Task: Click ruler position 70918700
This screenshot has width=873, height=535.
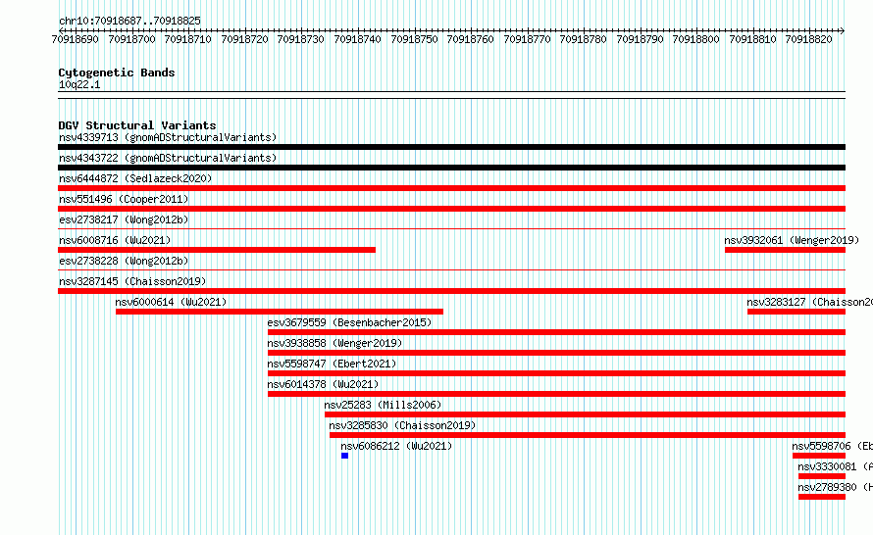Action: pos(131,39)
